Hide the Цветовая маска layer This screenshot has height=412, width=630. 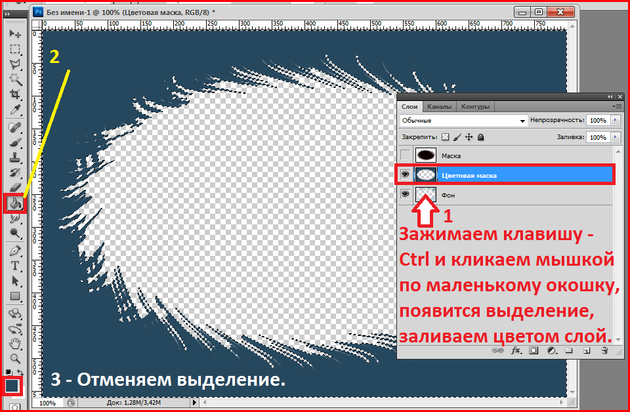(405, 175)
